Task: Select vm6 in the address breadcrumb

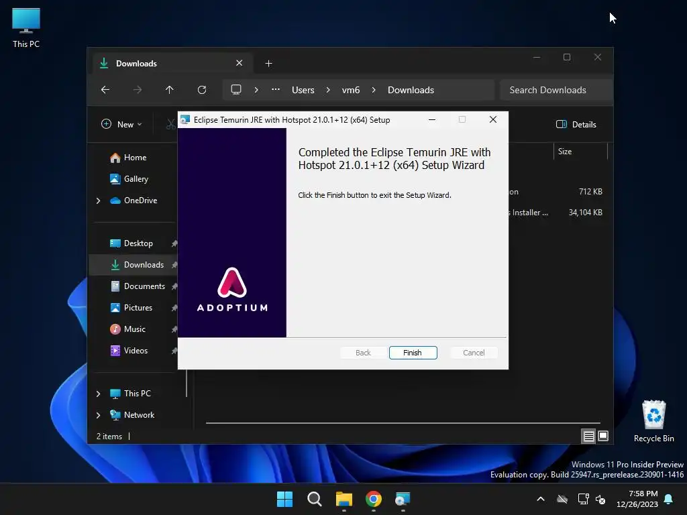Action: click(x=351, y=90)
